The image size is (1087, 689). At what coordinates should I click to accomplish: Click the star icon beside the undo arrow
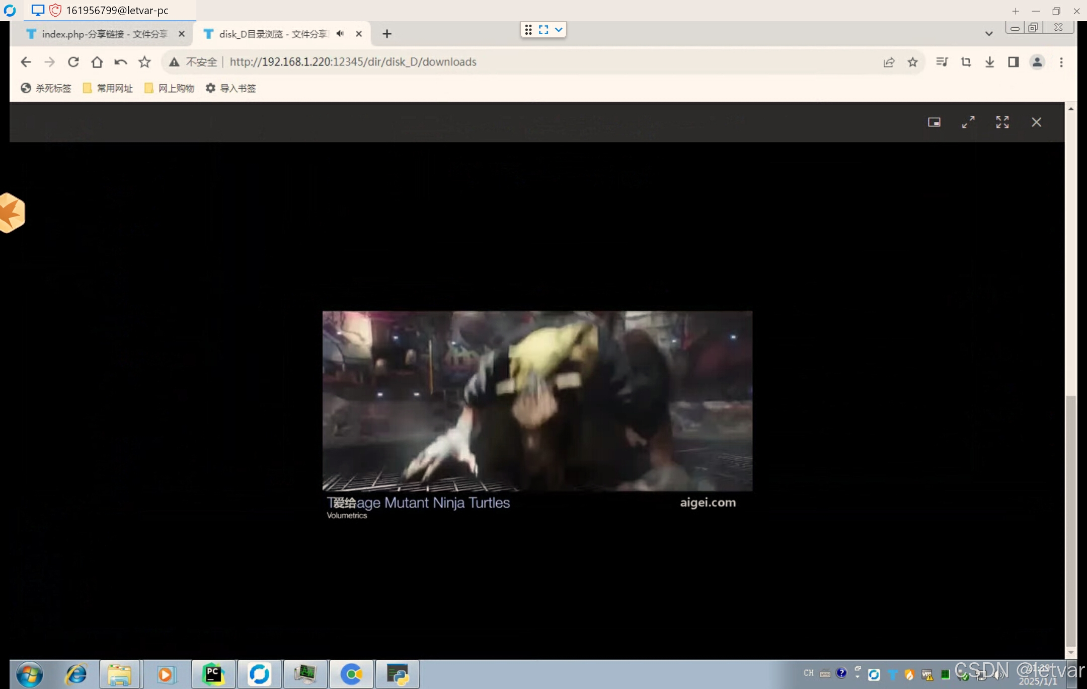tap(144, 62)
